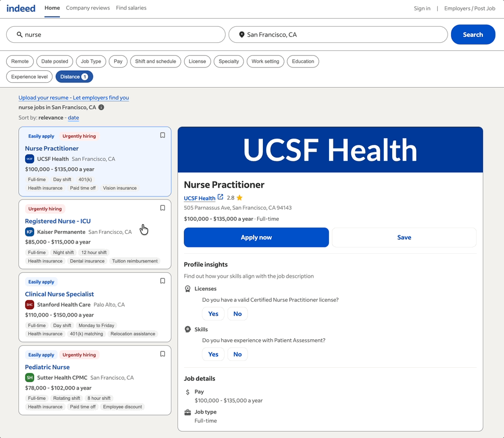Click the Tuition reimbursement tag
This screenshot has height=438, width=504.
135,261
